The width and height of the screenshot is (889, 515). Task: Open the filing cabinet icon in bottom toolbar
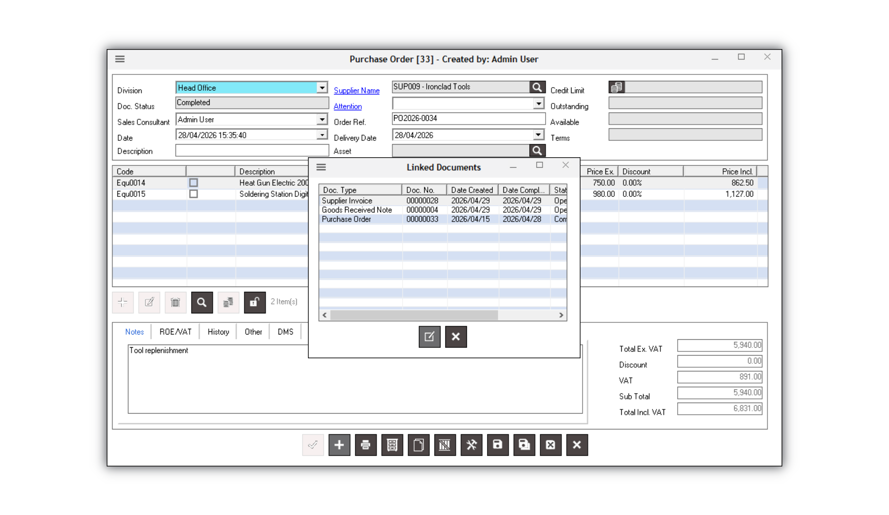point(392,445)
